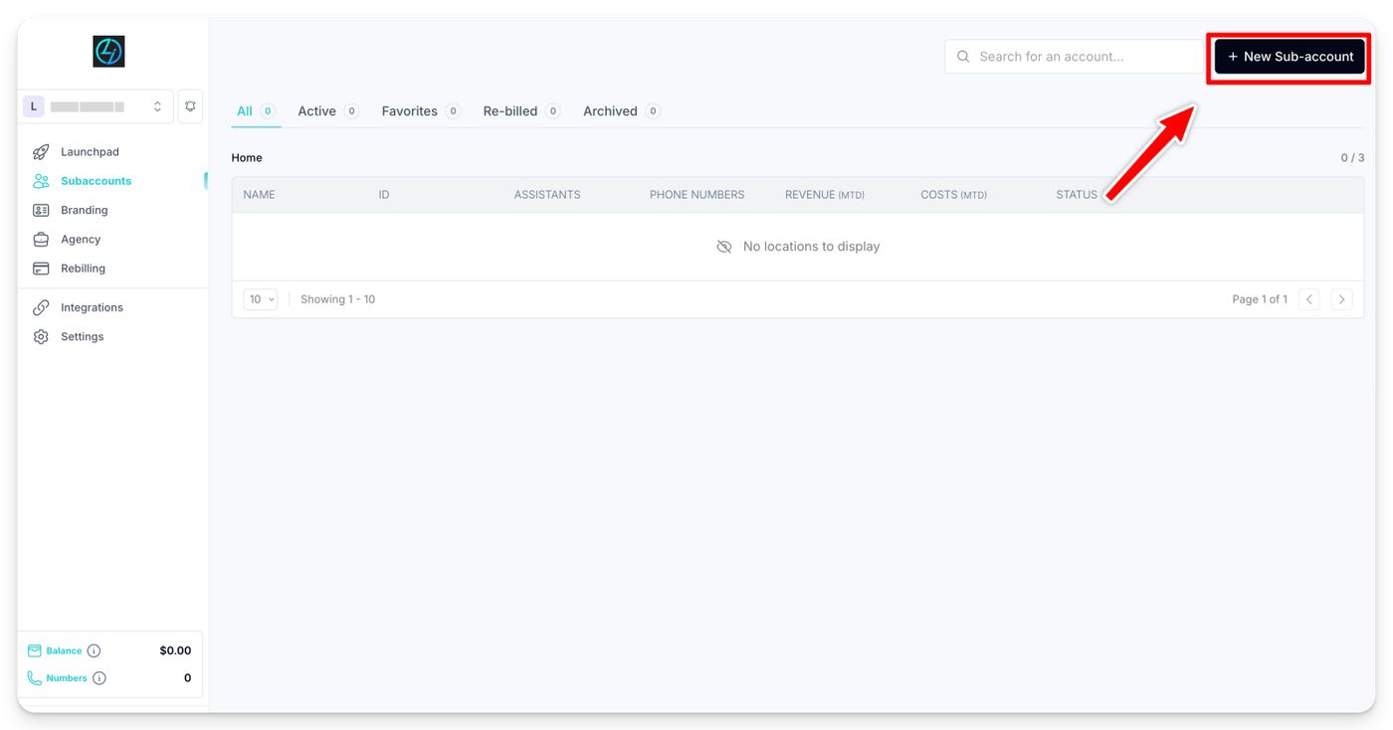This screenshot has width=1393, height=730.
Task: Click the Subaccounts people icon
Action: click(x=41, y=181)
